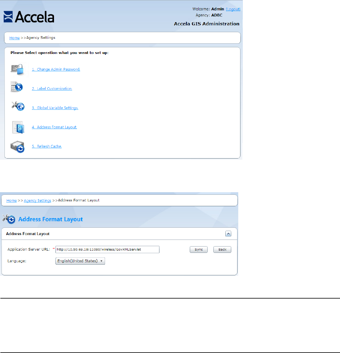The image size is (340, 353).
Task: Collapse the Address Format Layout panel
Action: pos(228,234)
